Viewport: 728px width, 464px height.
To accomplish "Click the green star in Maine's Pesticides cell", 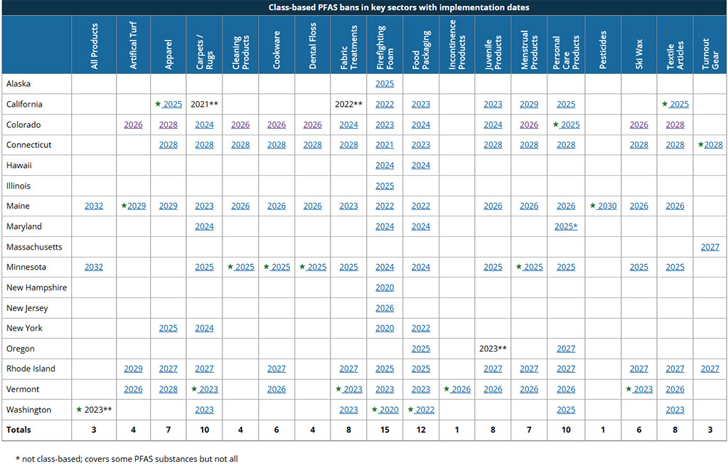I will [x=593, y=206].
